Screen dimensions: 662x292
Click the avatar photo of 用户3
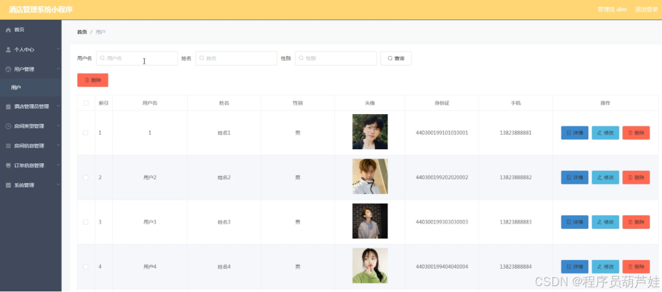pyautogui.click(x=370, y=221)
